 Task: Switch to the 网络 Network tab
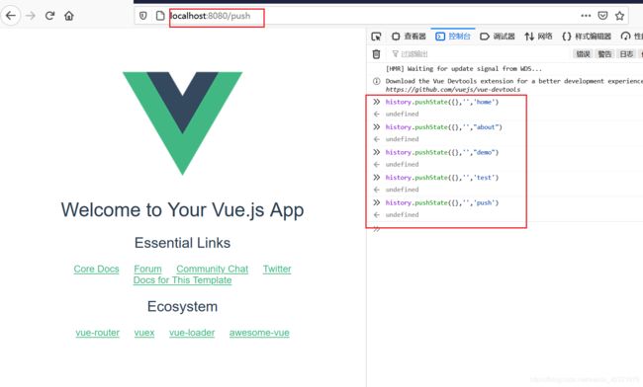tap(538, 37)
